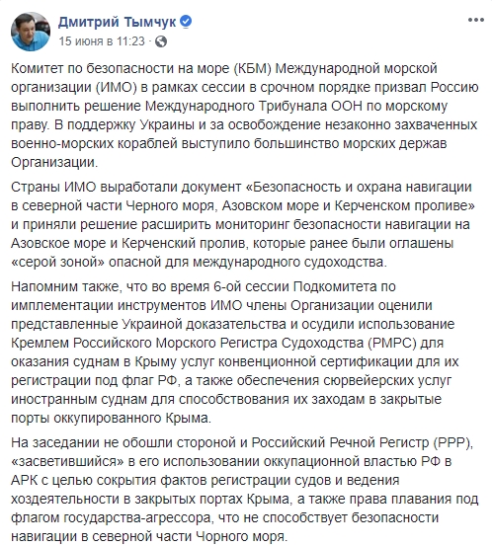The width and height of the screenshot is (492, 547).
Task: Click the paragraph beginning На заседании
Action: click(245, 490)
